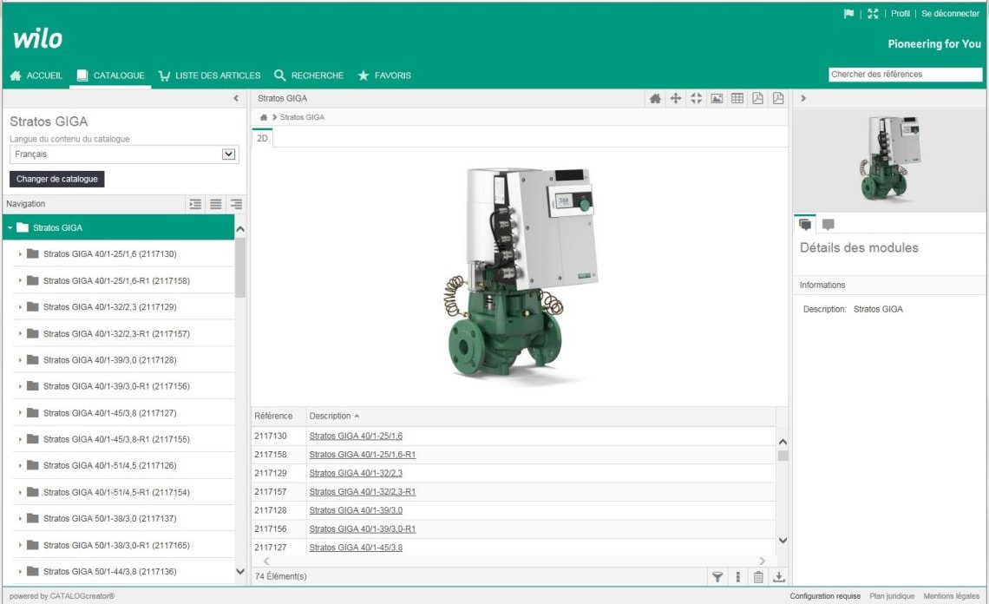The image size is (989, 604).
Task: Click the table vertical scrollbar down arrow
Action: 783,541
